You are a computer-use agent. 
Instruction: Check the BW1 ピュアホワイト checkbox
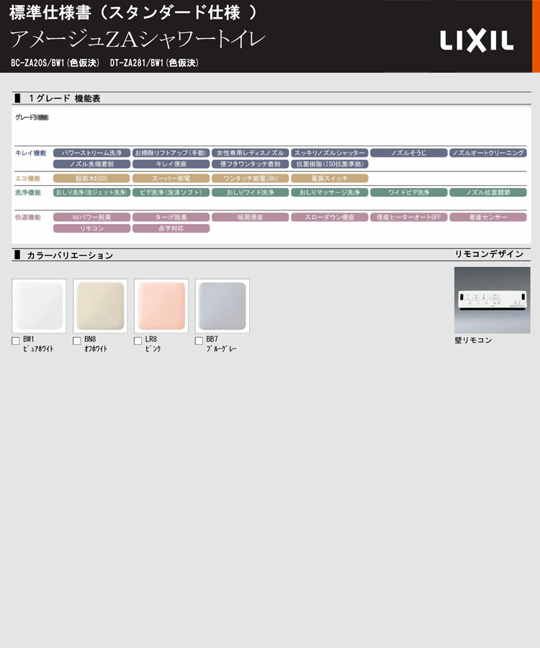point(16,341)
